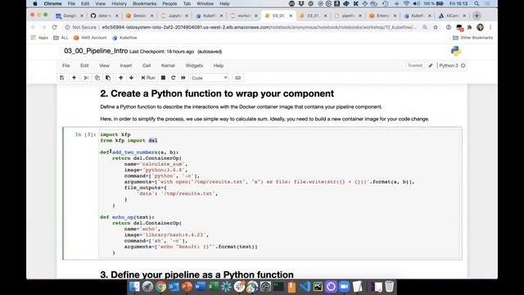Open Chrome three-dot menu
Viewport: 524px width, 295px height.
[490, 27]
